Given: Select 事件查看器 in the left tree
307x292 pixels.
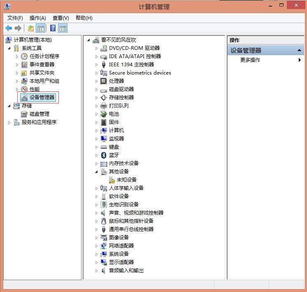Looking at the screenshot, I should [42, 65].
